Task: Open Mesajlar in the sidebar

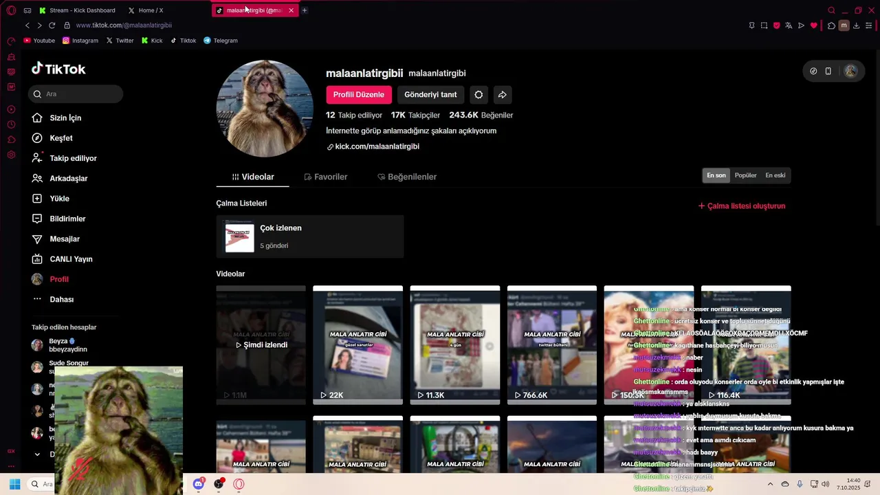Action: click(56, 239)
